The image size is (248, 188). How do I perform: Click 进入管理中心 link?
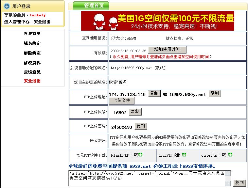coord(17,22)
